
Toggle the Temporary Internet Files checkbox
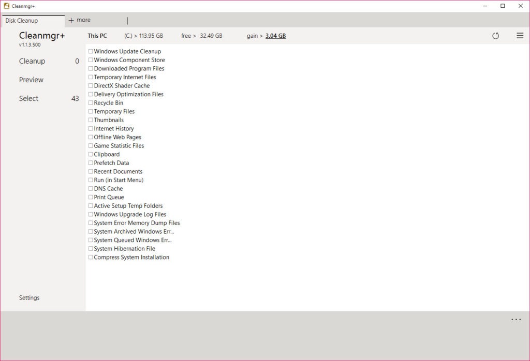[x=91, y=77]
